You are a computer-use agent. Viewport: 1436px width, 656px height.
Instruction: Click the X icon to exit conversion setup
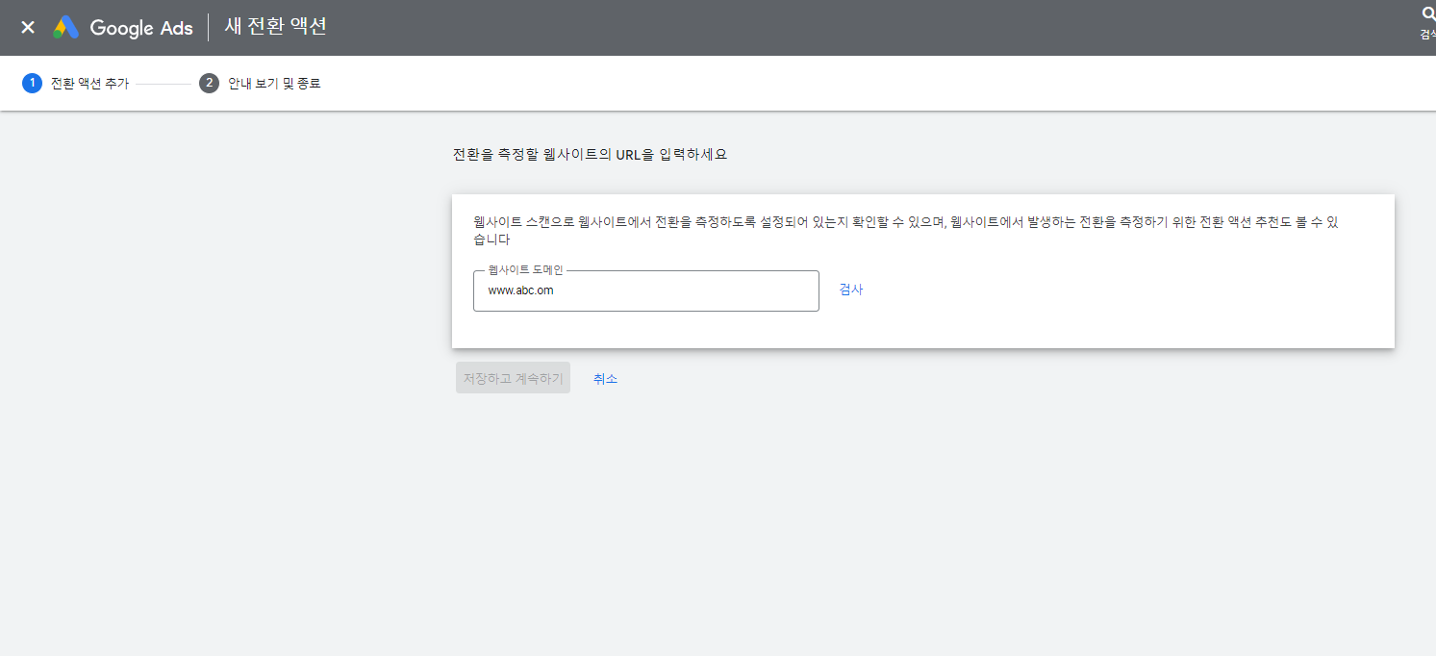click(x=27, y=26)
